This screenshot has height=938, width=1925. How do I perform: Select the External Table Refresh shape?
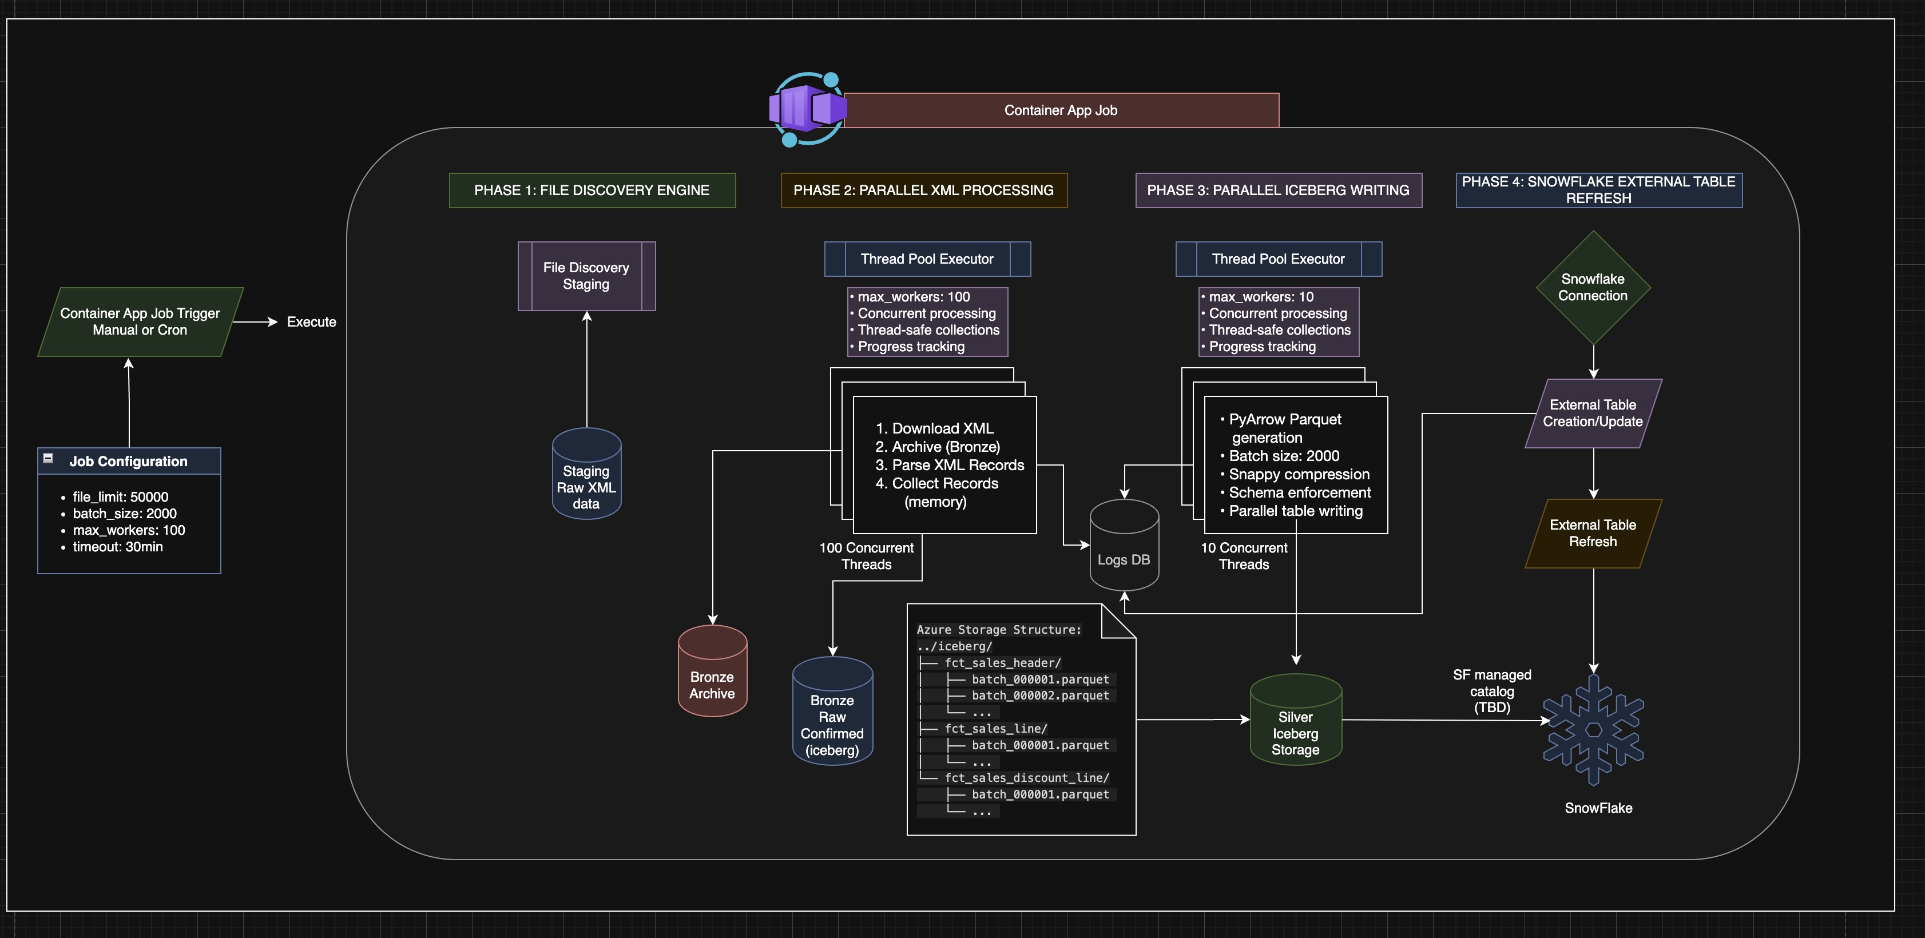(1593, 534)
